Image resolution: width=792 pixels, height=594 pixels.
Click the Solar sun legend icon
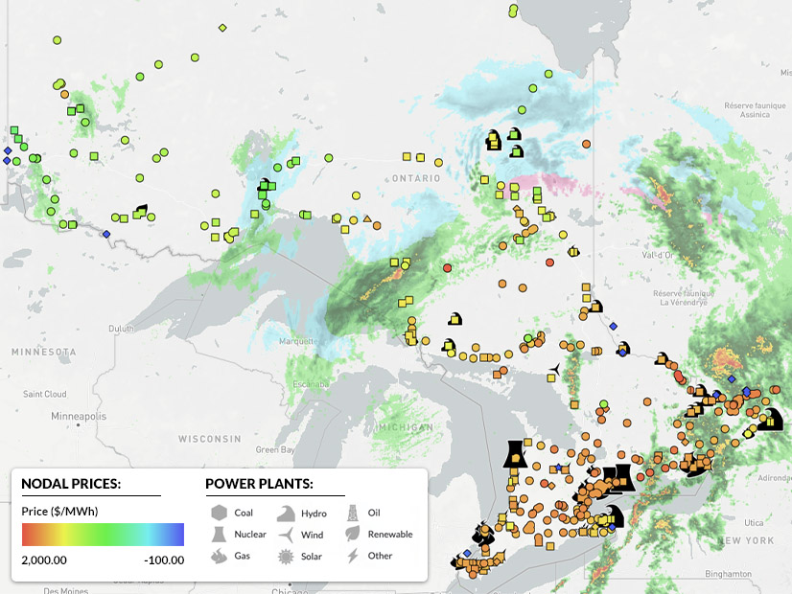286,556
